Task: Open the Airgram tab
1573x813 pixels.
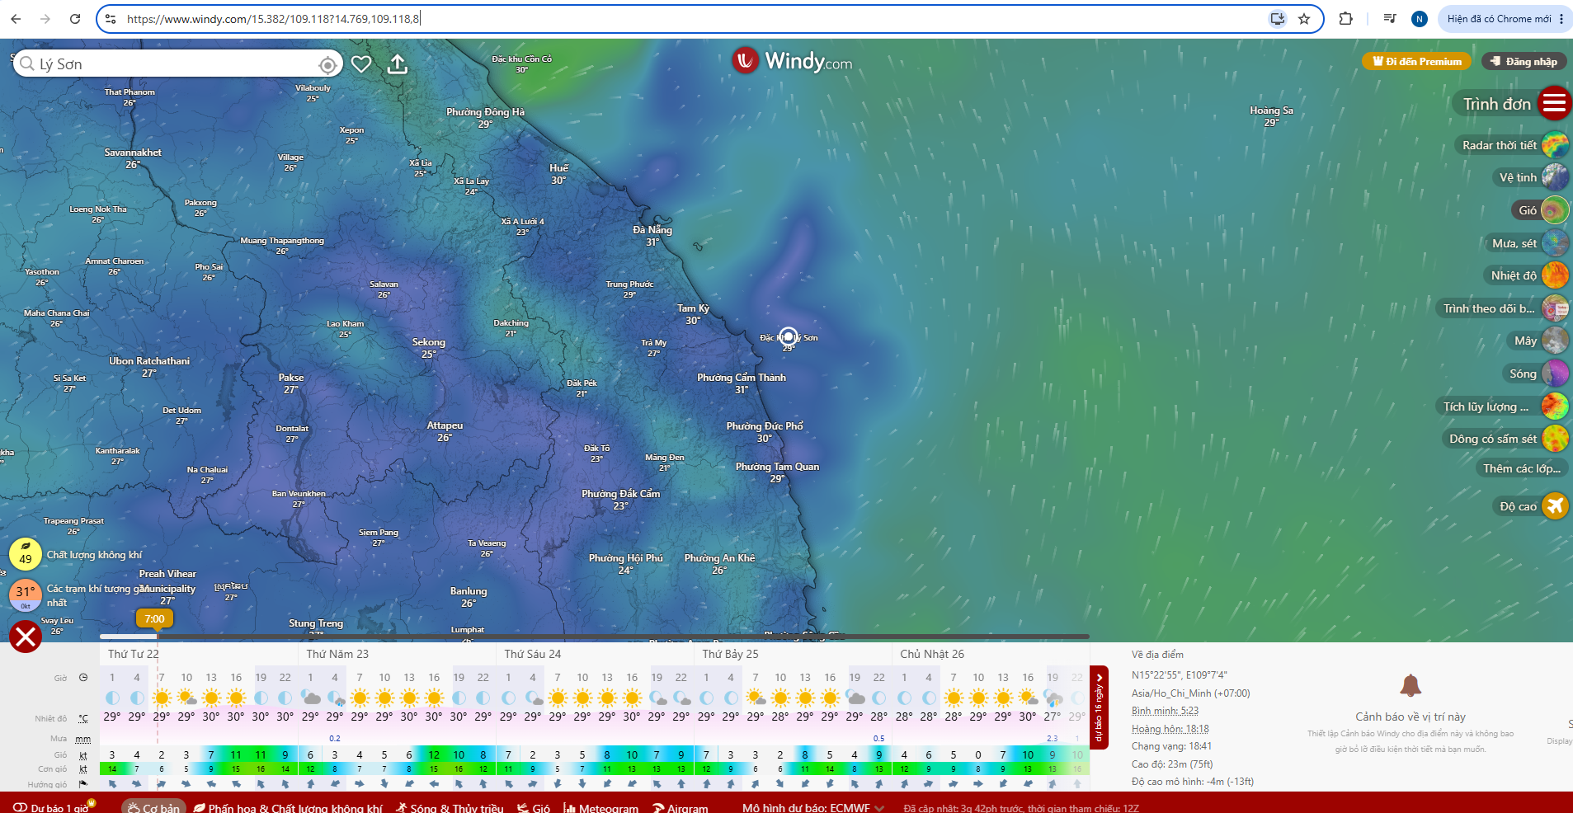Action: (681, 807)
